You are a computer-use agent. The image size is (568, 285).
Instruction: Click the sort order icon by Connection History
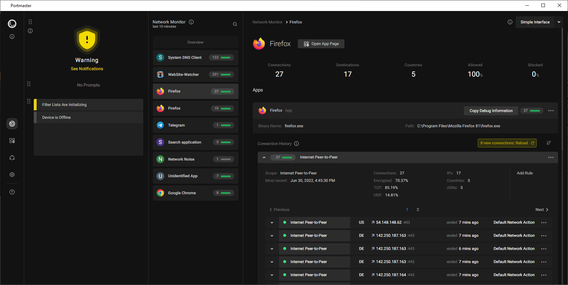click(549, 143)
